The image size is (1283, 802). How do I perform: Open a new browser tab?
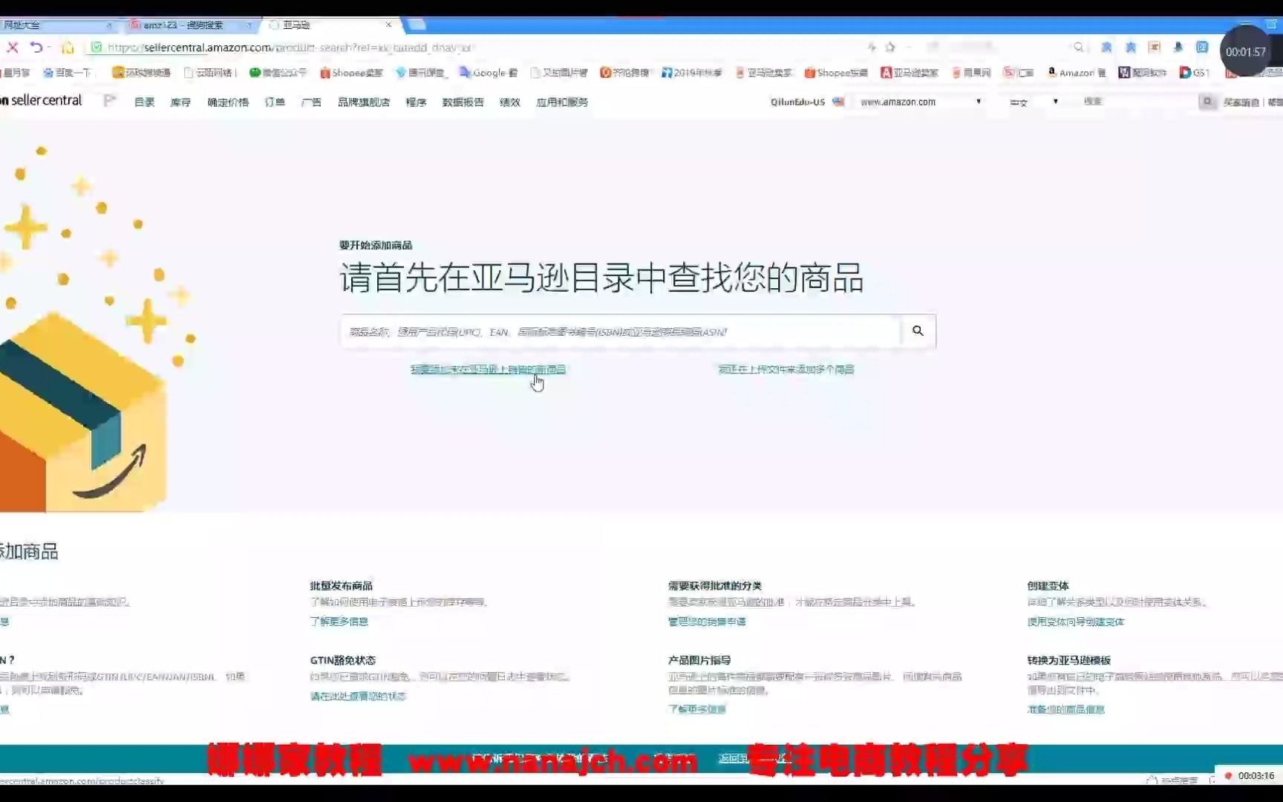click(417, 25)
